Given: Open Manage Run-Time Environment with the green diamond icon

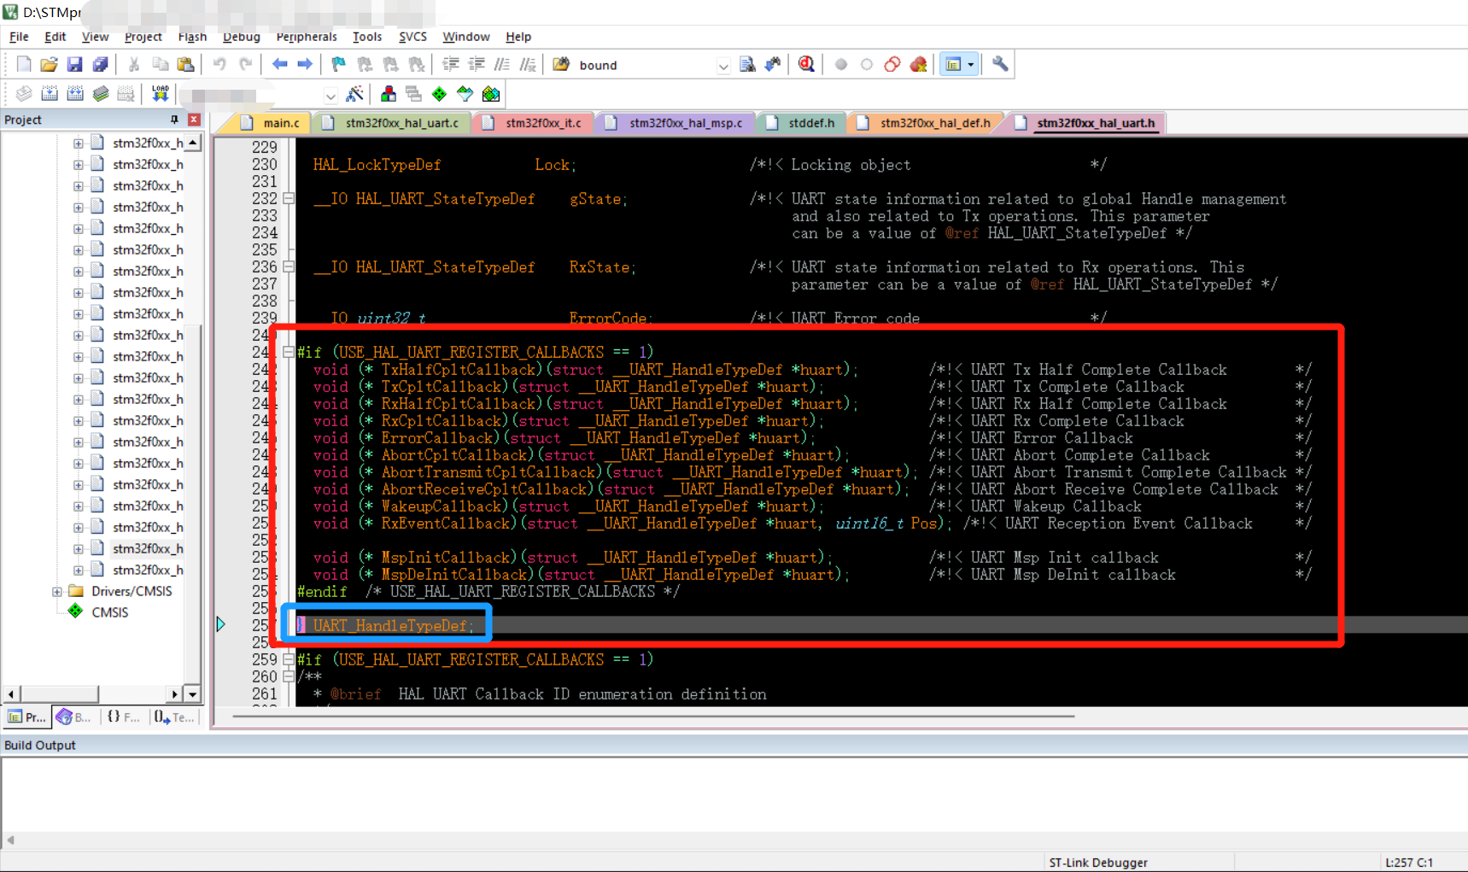Looking at the screenshot, I should (x=439, y=94).
